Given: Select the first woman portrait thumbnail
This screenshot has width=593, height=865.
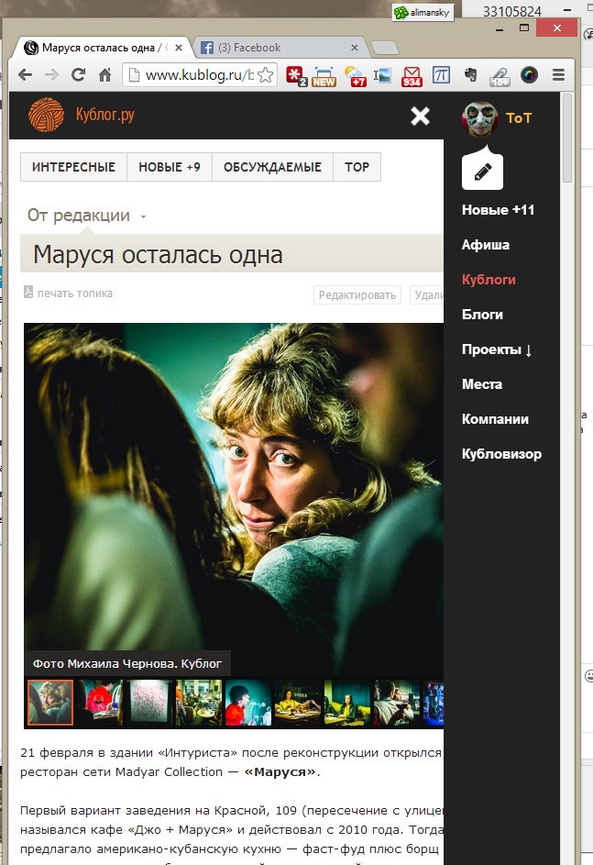Looking at the screenshot, I should pyautogui.click(x=50, y=703).
